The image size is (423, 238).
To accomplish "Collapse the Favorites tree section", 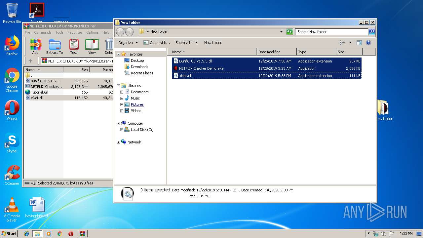I will [119, 54].
